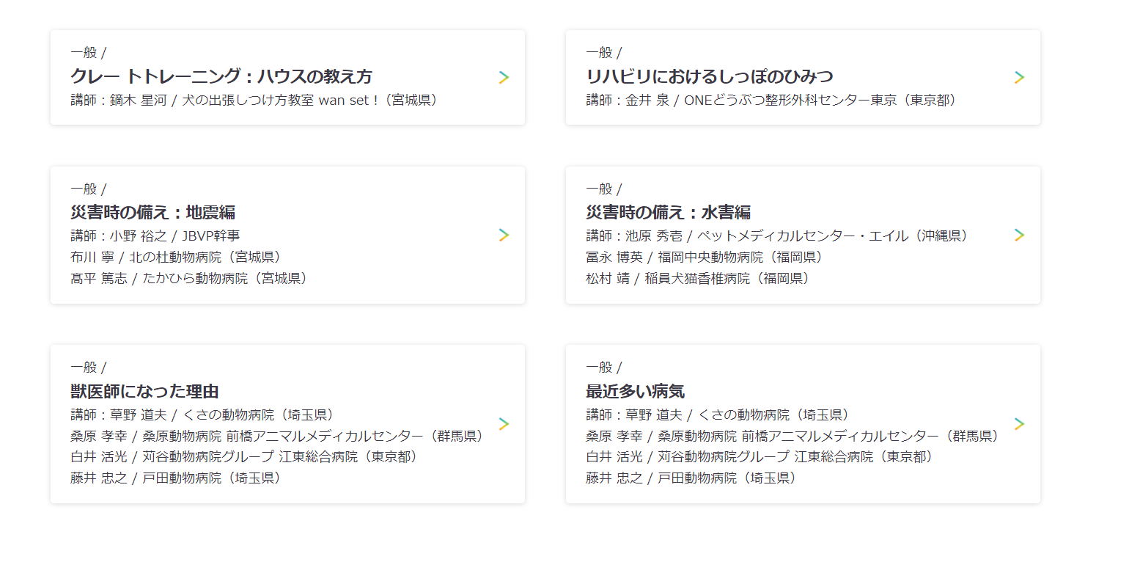Open the クレートトレーニング:ハウスの教え方 title
The height and width of the screenshot is (584, 1129).
pos(221,76)
